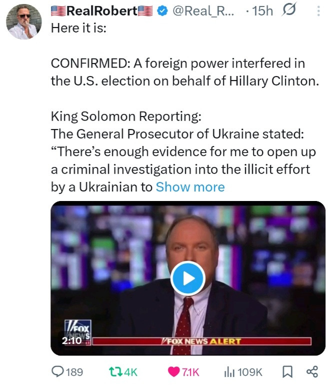
Task: Click the 2:10 video duration label
Action: point(71,340)
